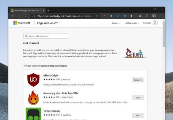Close the Microsoft Edge Add-ons tab

[x=43, y=10]
